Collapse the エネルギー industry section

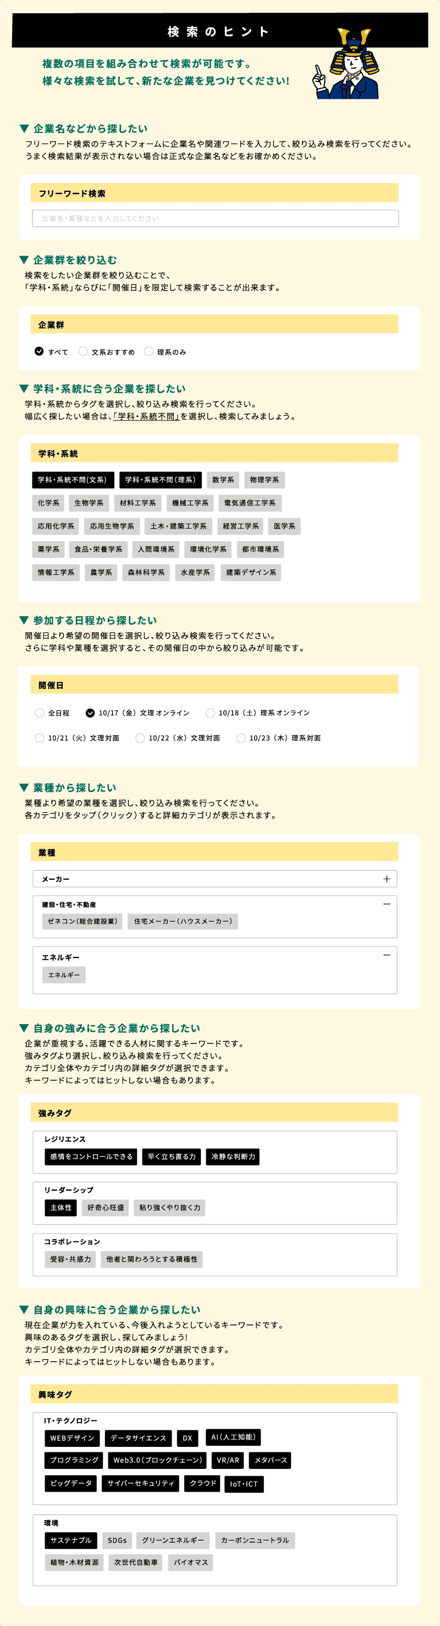(x=387, y=956)
